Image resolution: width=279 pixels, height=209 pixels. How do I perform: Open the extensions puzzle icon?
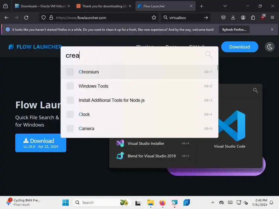tap(253, 18)
